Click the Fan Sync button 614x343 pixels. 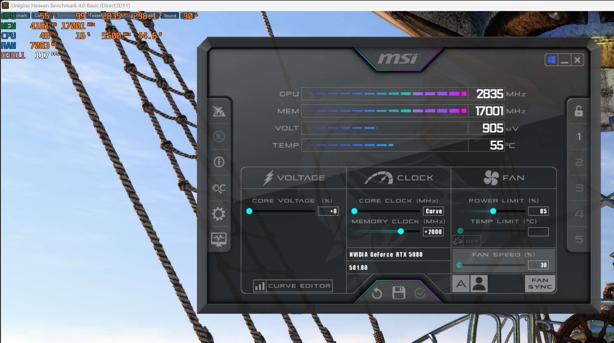point(540,283)
